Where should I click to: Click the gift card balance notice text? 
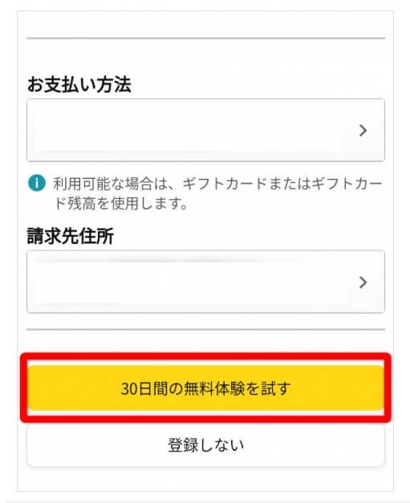tap(217, 193)
